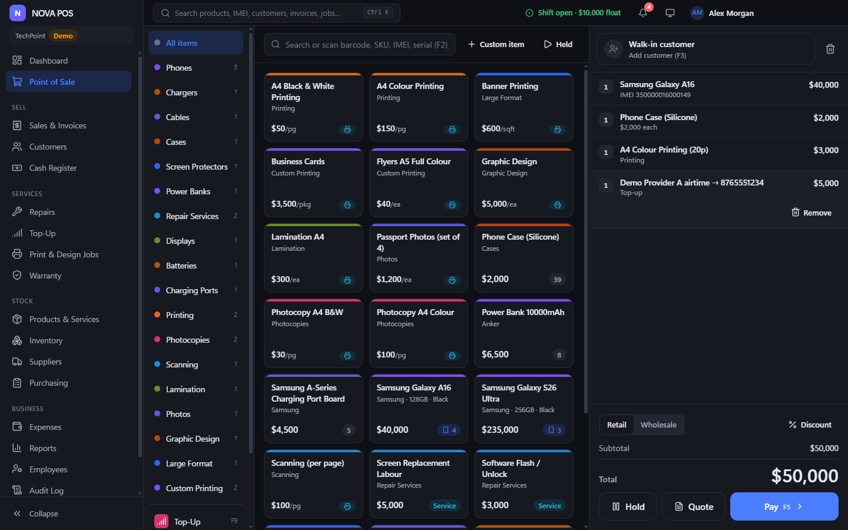Go to Cash Register page
This screenshot has width=848, height=530.
(x=68, y=168)
